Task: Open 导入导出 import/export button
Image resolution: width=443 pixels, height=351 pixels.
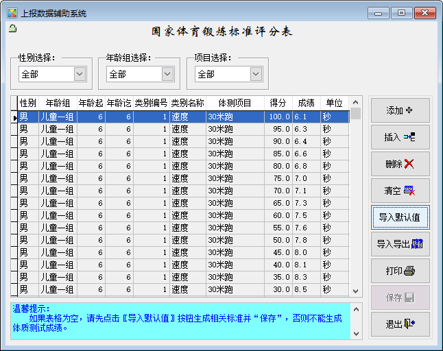Action: pyautogui.click(x=400, y=244)
